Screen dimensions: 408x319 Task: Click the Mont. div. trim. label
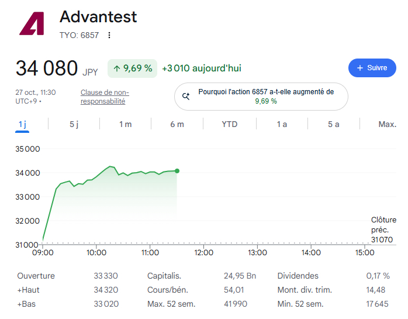coord(305,290)
